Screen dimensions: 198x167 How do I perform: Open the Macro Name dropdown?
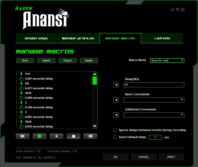tap(167, 60)
